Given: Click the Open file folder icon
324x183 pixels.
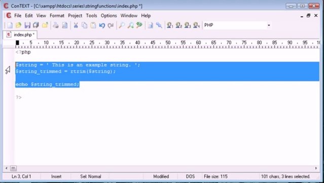Looking at the screenshot, I should 18,25.
